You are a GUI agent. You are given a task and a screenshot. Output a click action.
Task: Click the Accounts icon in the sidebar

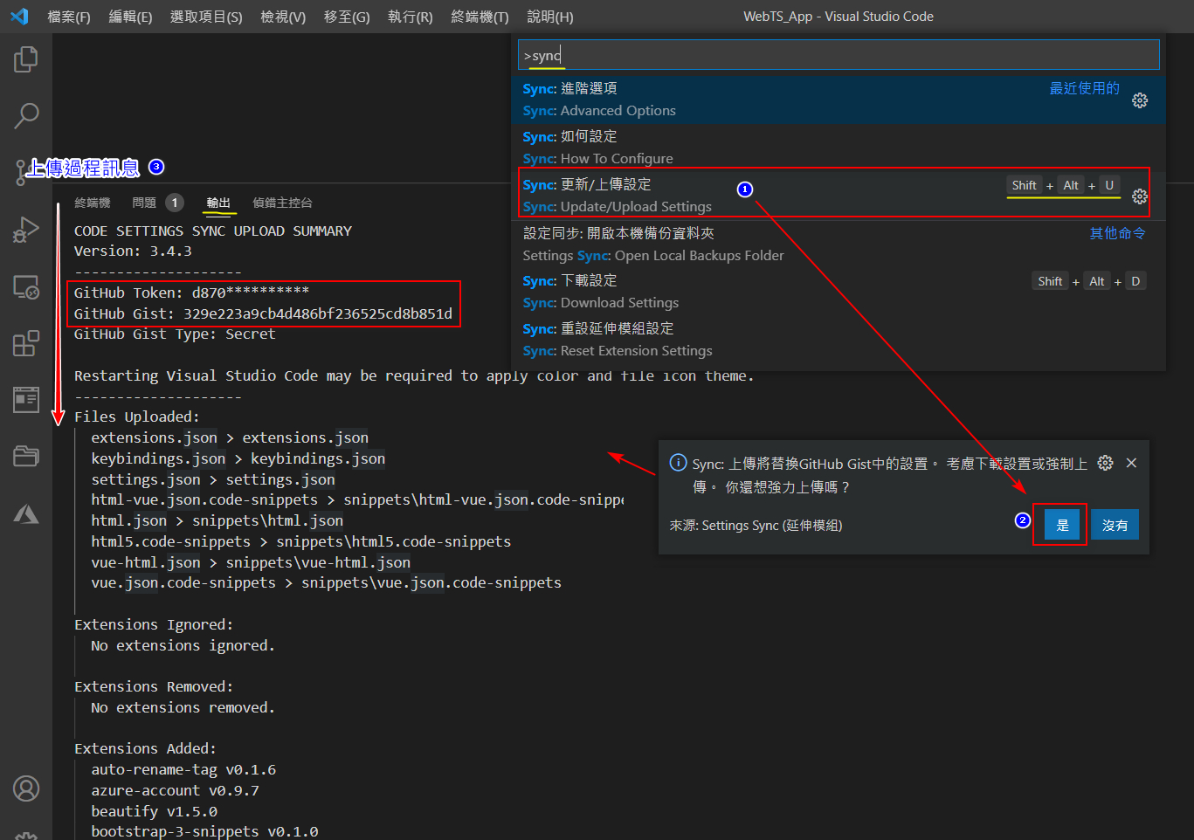tap(25, 788)
